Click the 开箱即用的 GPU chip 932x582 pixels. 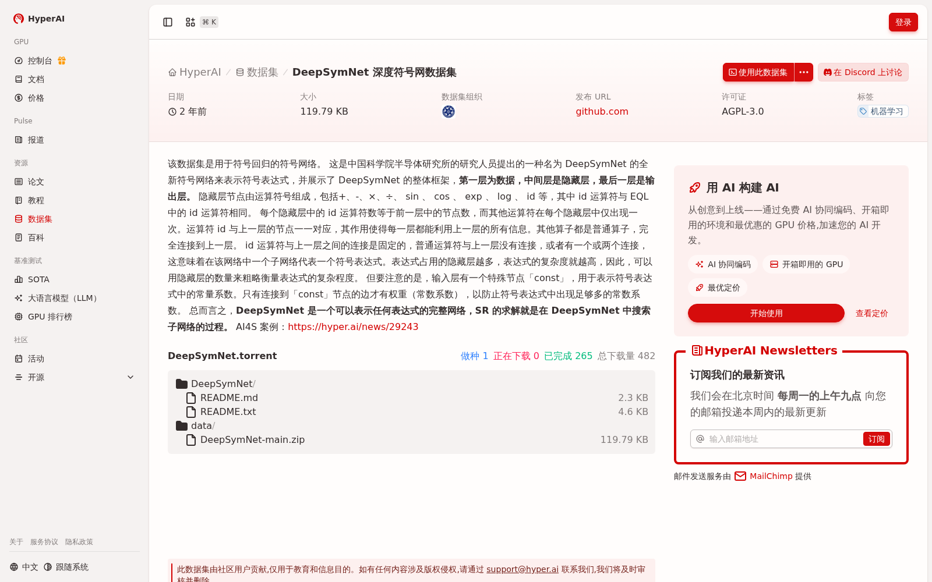[806, 264]
